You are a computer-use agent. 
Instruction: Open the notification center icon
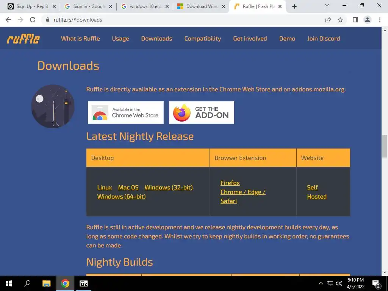click(376, 283)
